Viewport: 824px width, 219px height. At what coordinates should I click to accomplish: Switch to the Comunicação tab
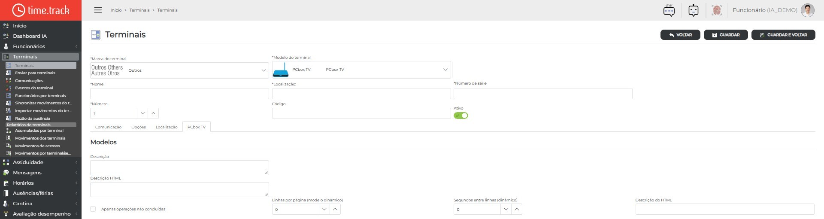[108, 127]
